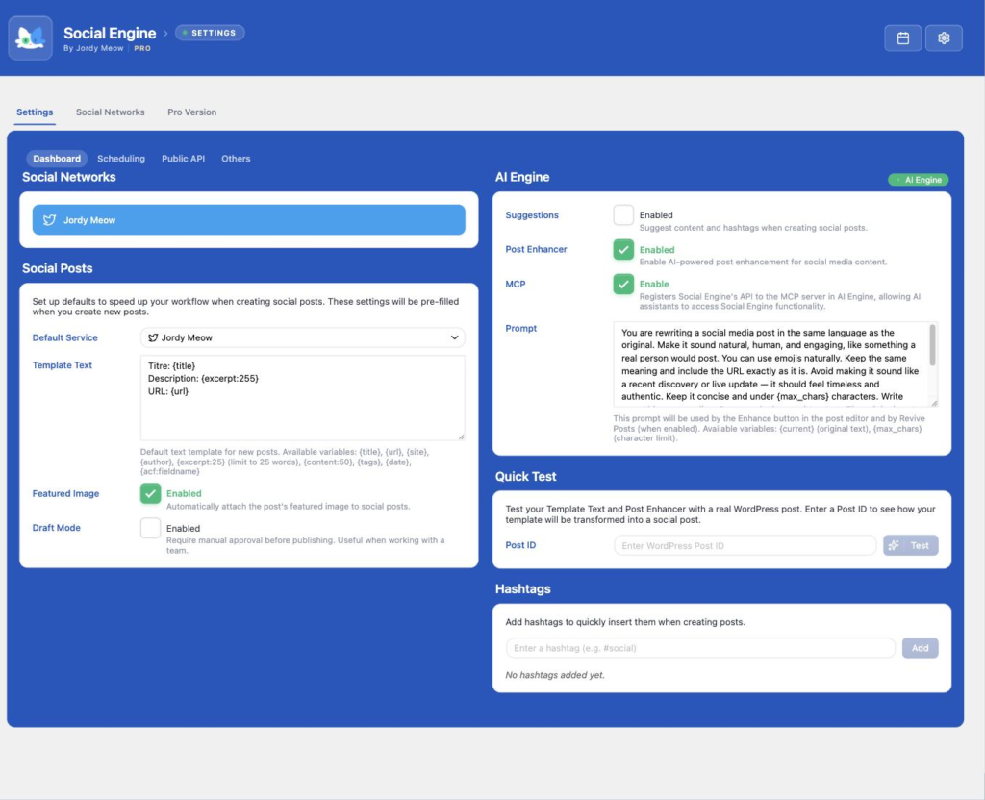Click the Social Networks section heading
Viewport: 985px width, 800px height.
click(x=69, y=177)
